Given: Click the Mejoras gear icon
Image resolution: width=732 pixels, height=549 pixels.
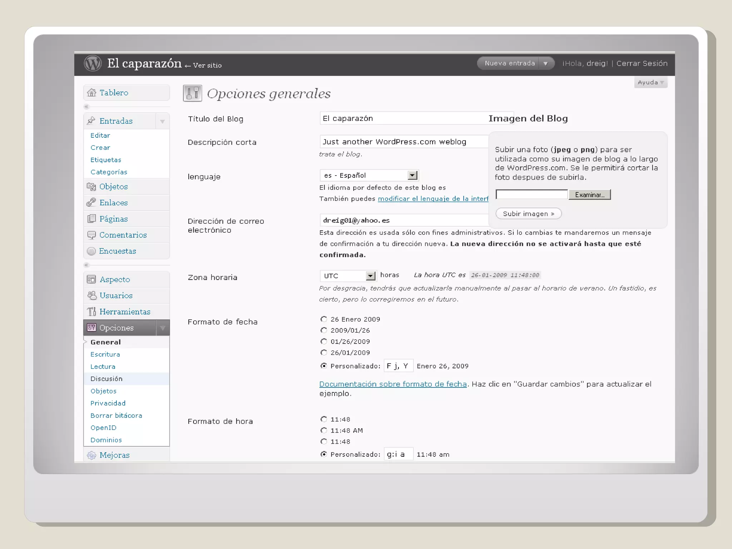Looking at the screenshot, I should pos(91,455).
